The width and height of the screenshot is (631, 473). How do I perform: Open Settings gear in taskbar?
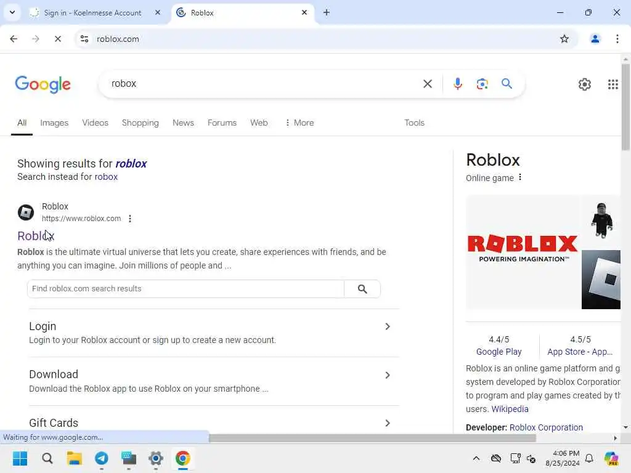156,458
